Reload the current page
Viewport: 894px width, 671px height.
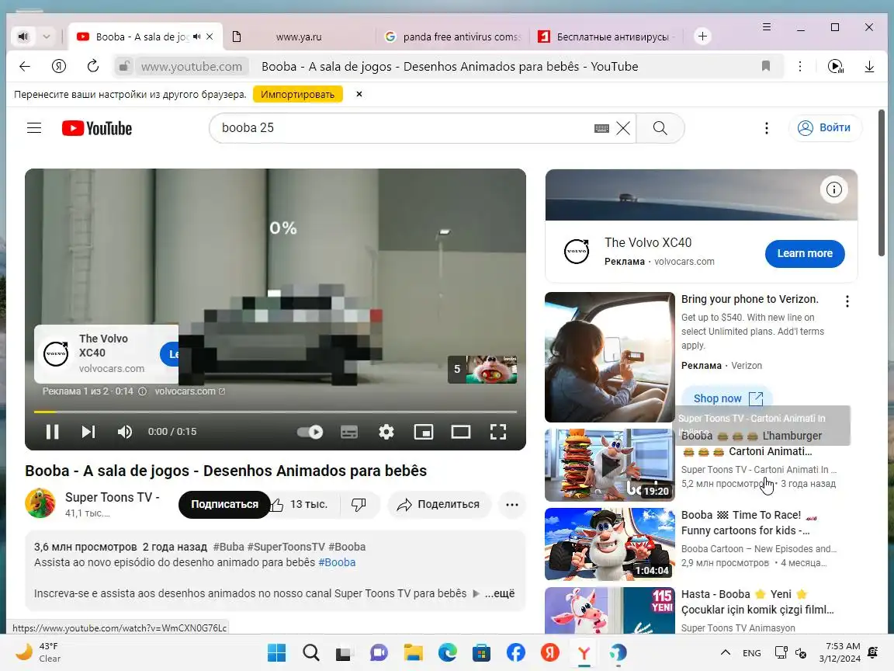[93, 66]
